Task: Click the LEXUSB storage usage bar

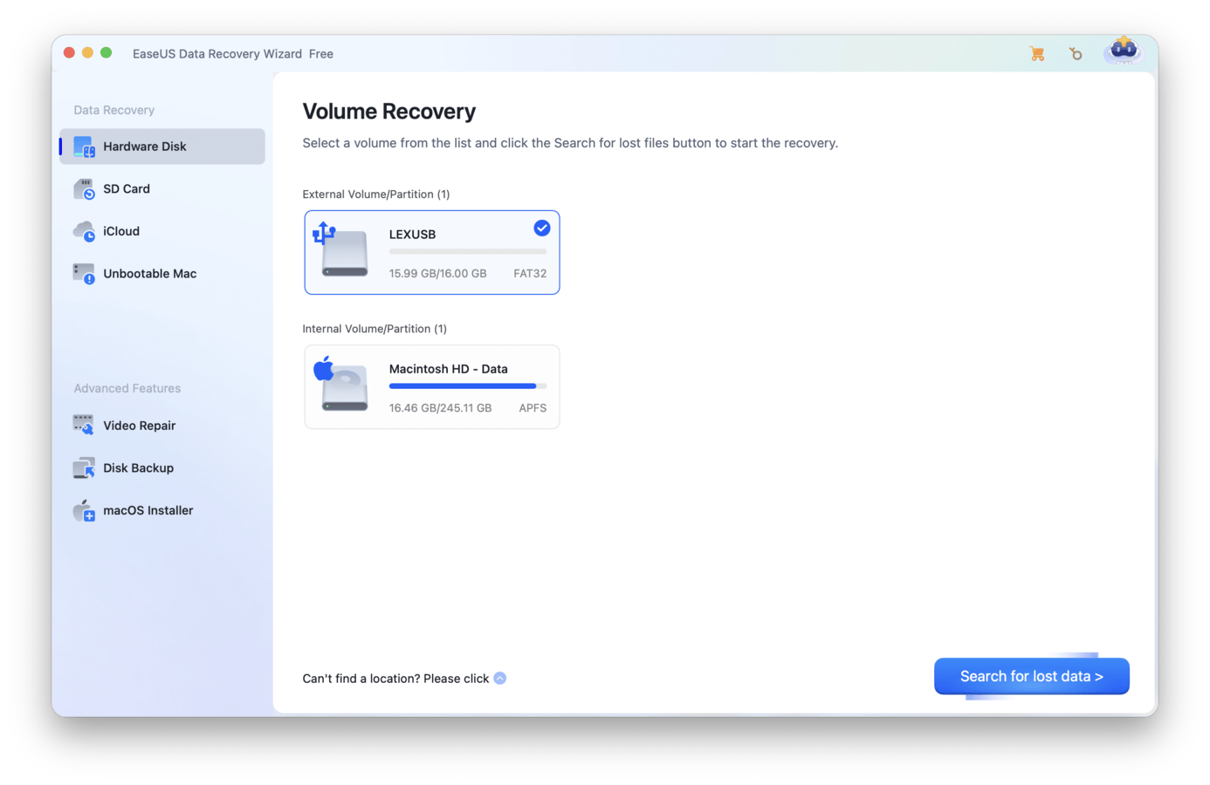Action: point(467,251)
